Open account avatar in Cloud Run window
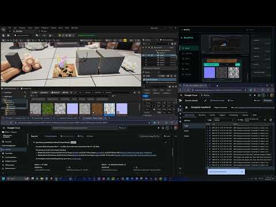Image resolution: width=276 pixels, height=207 pixels. click(272, 95)
